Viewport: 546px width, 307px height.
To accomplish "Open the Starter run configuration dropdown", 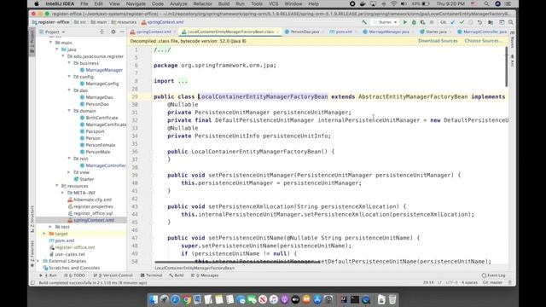I will 385,22.
